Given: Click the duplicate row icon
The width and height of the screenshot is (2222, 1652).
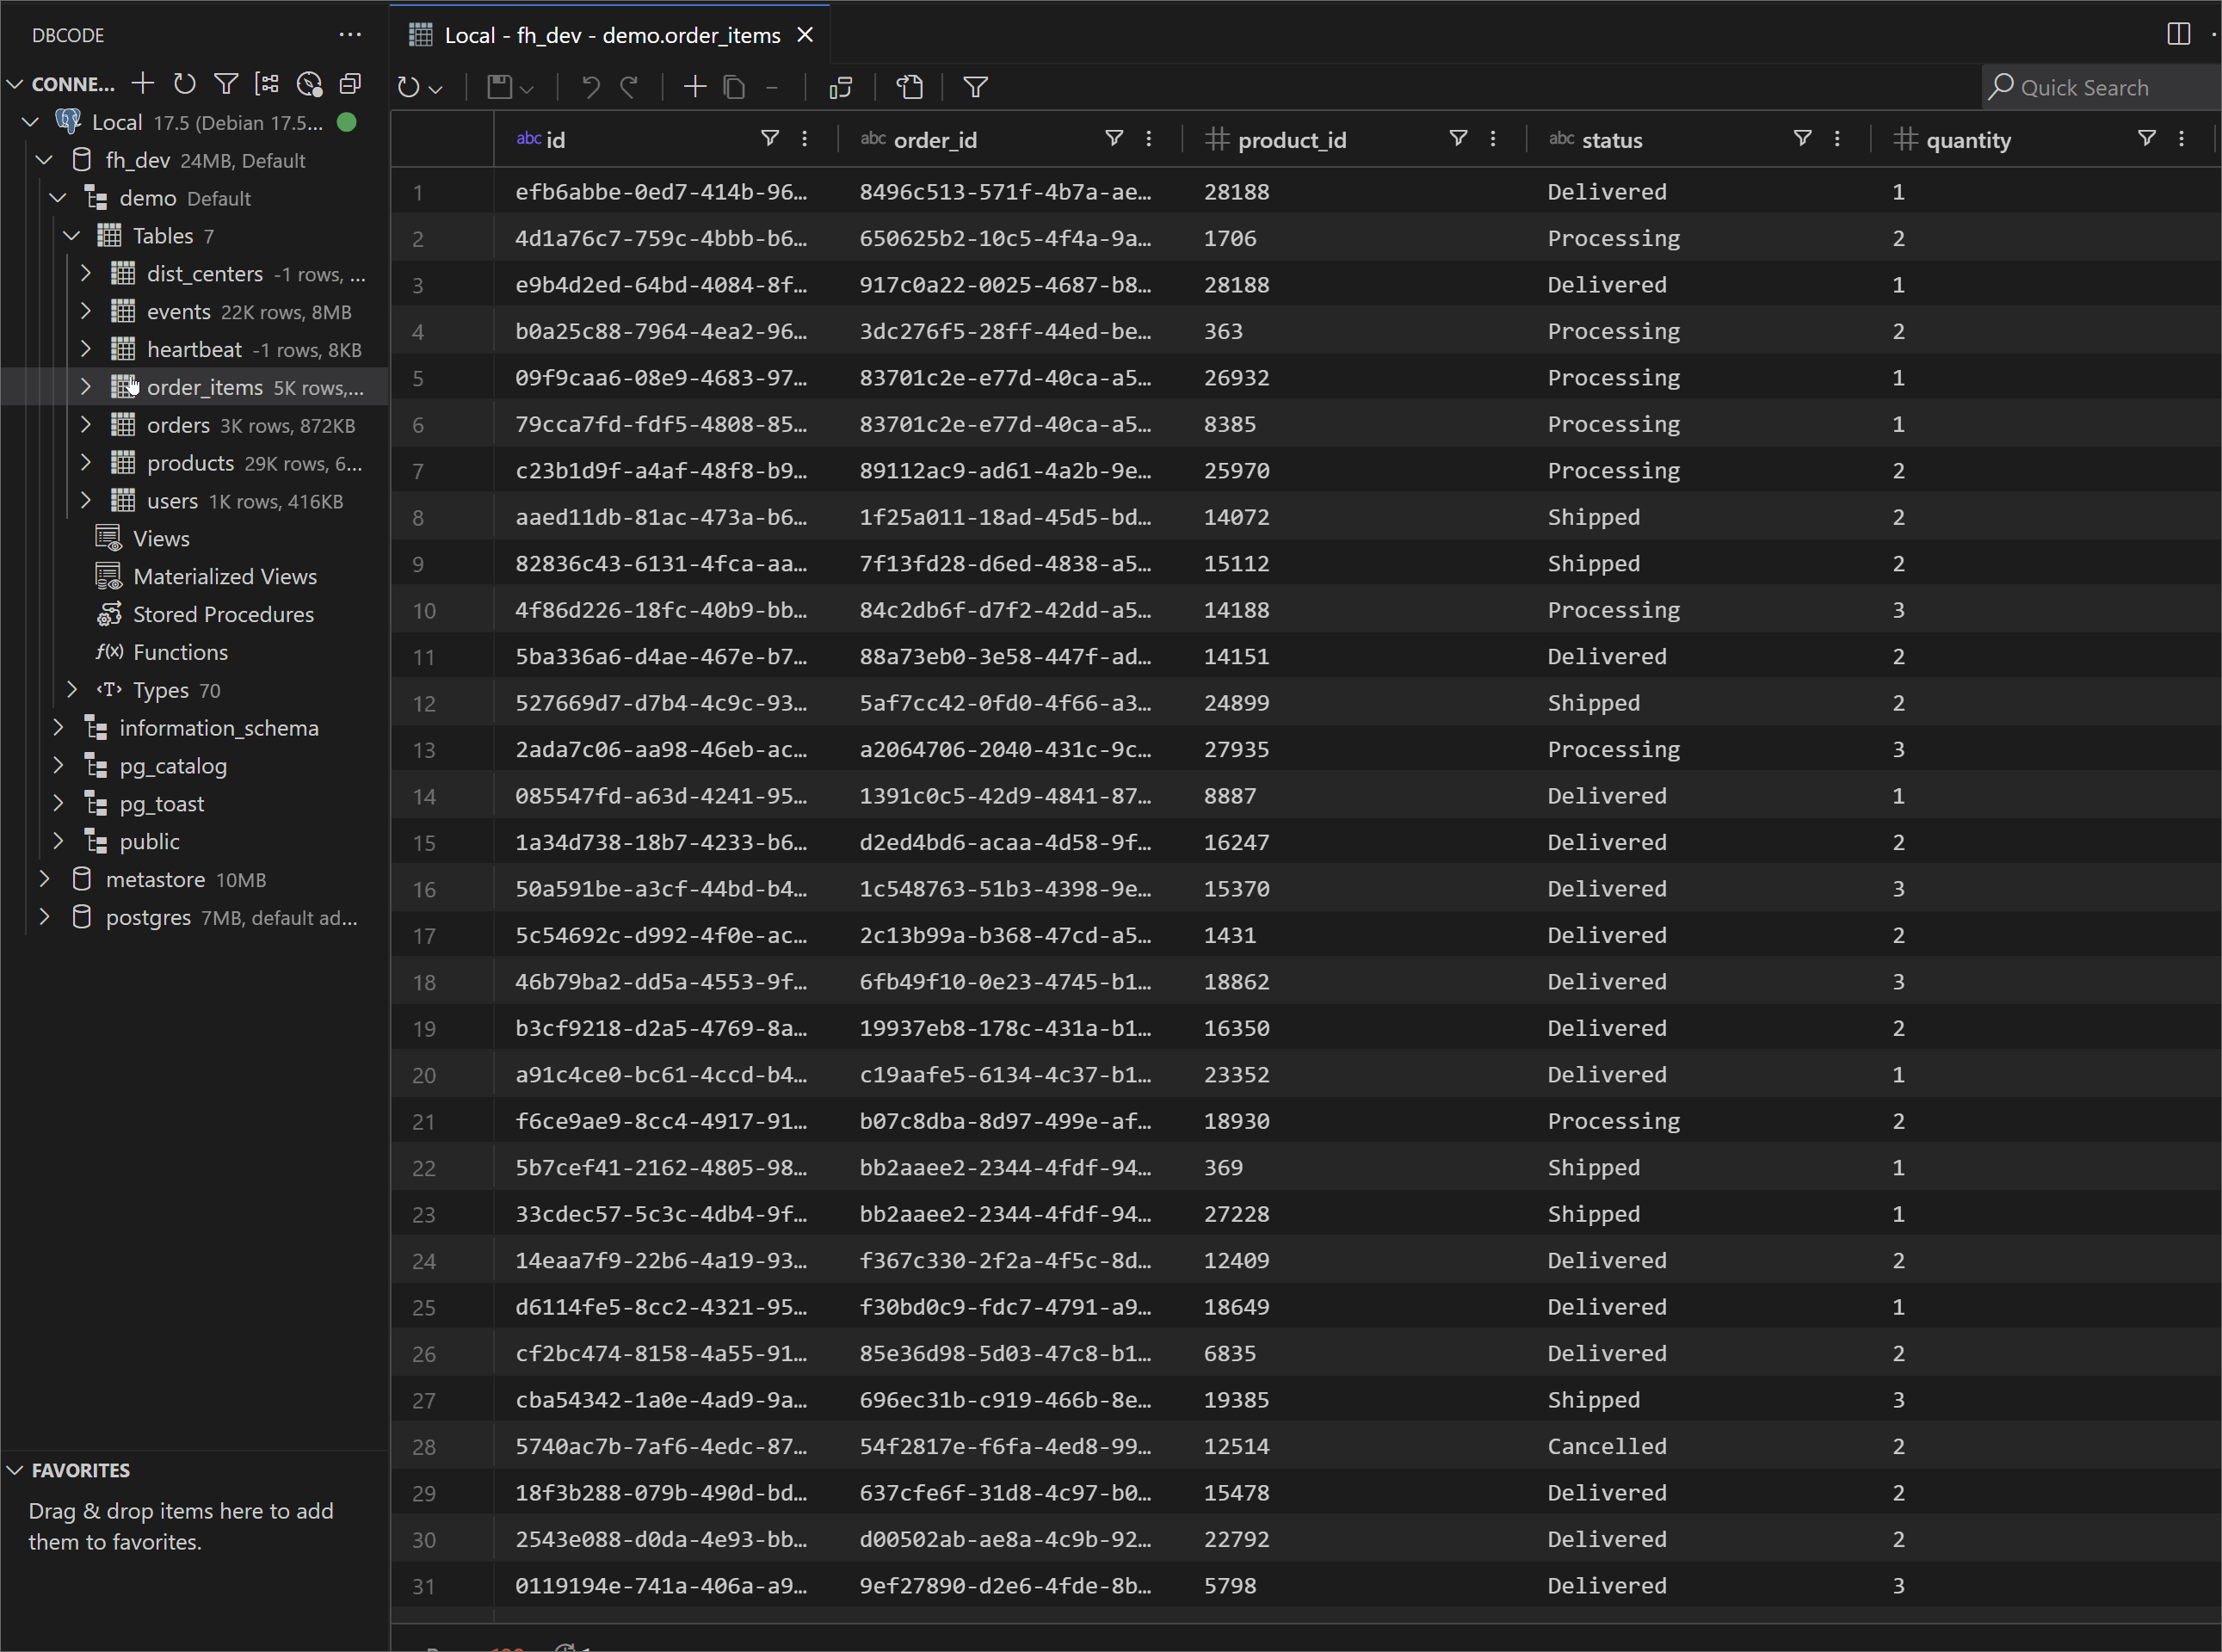Looking at the screenshot, I should click(x=734, y=87).
